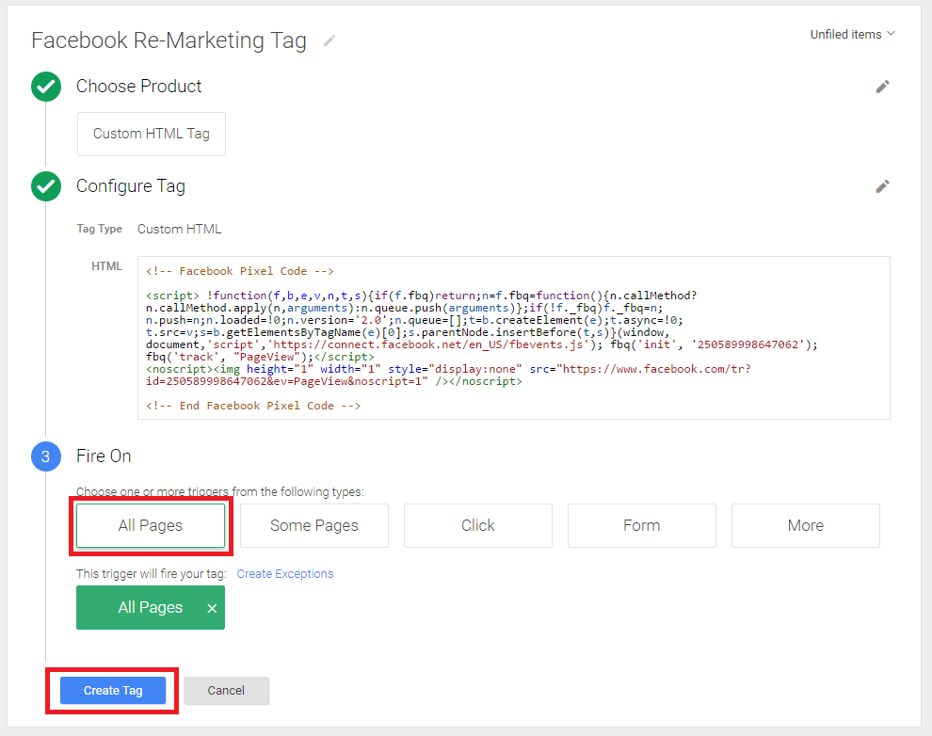Open the Unfiled items folder dropdown
This screenshot has height=736, width=932.
(852, 35)
